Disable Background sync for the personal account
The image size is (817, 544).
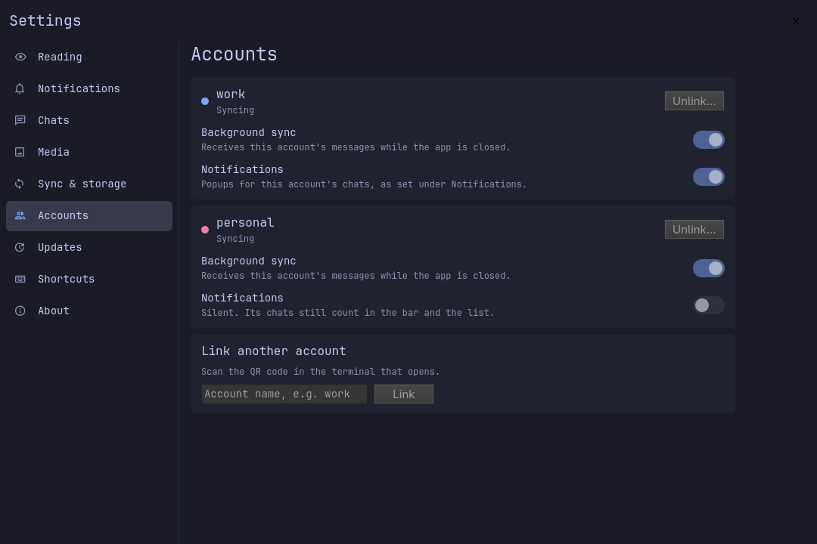coord(708,268)
